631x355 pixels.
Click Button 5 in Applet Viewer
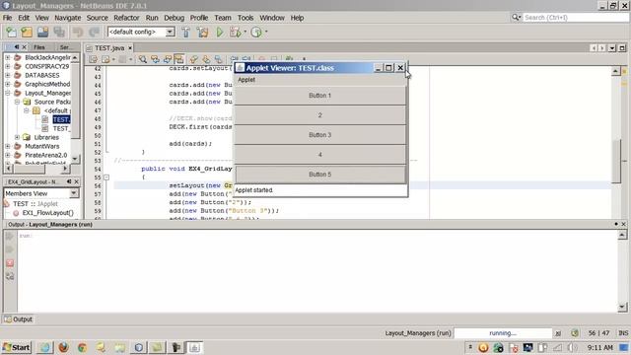(319, 175)
